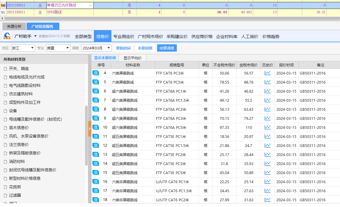Switch to 来源分析 tab

pos(14,26)
